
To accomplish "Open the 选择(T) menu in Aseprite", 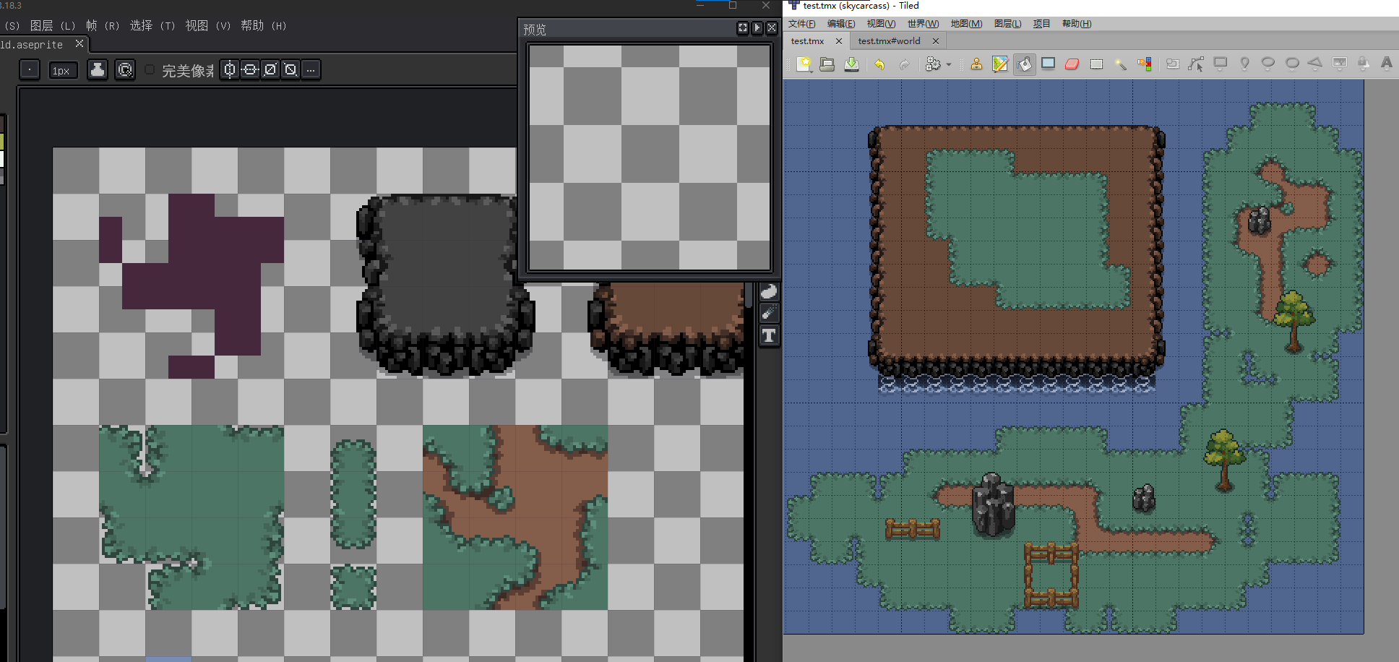I will (x=152, y=25).
